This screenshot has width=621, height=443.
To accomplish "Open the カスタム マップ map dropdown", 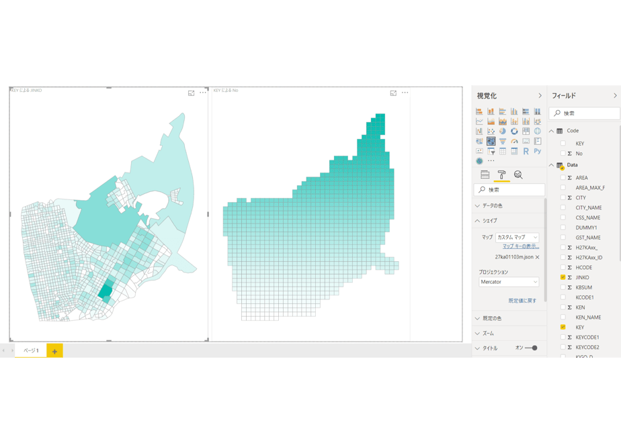I will click(517, 238).
